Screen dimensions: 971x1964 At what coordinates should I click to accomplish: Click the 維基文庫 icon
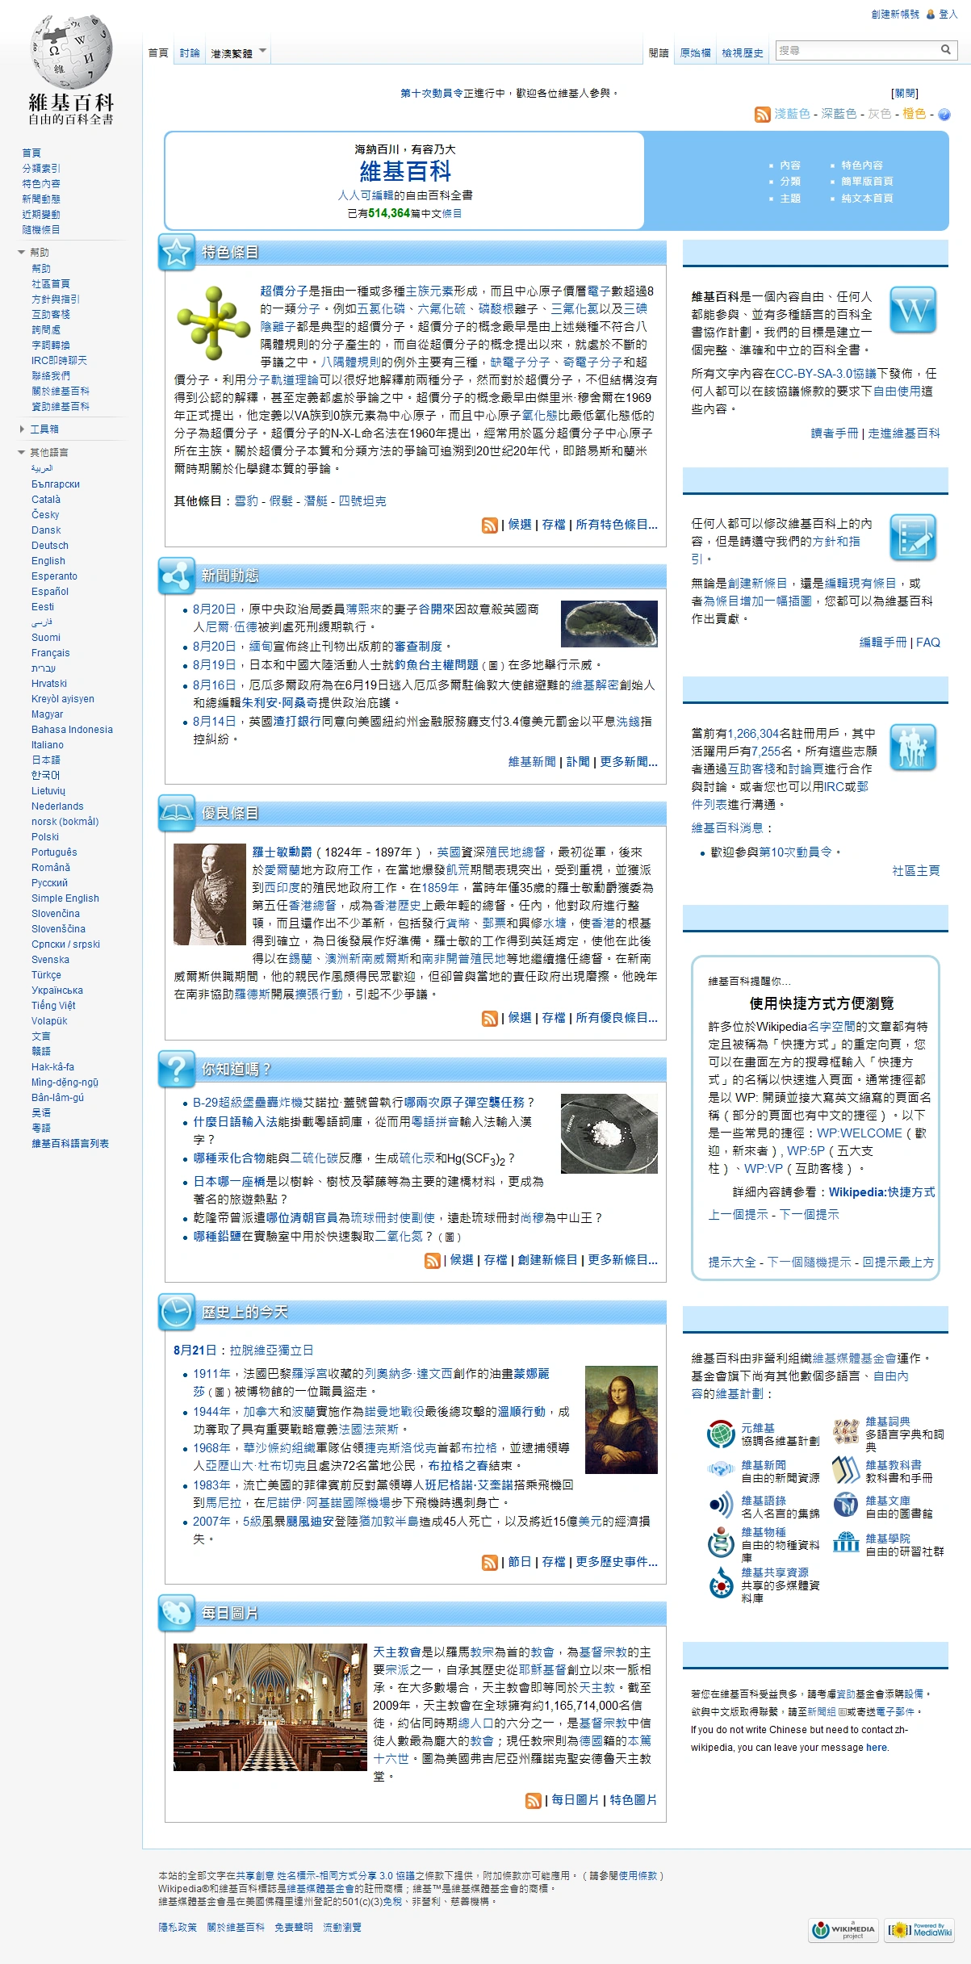pyautogui.click(x=846, y=1505)
